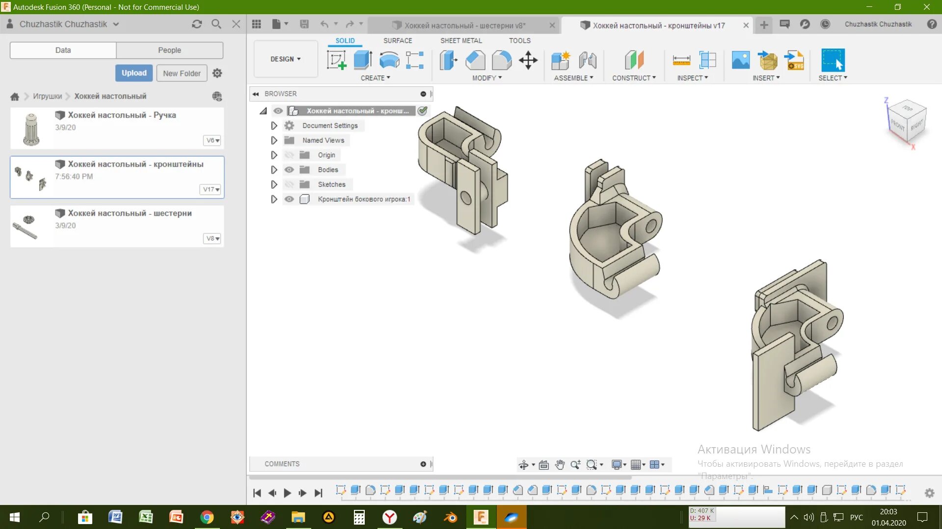
Task: Switch to the People tab
Action: coord(169,50)
